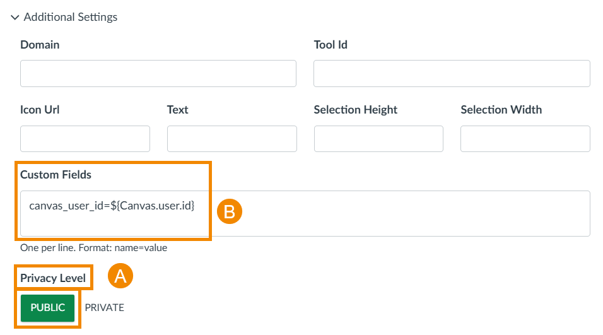This screenshot has height=335, width=603.
Task: Click the 'One per line' helper text
Action: point(93,248)
